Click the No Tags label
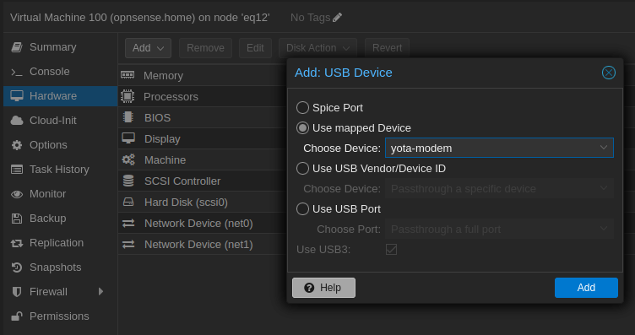This screenshot has width=635, height=335. coord(310,18)
